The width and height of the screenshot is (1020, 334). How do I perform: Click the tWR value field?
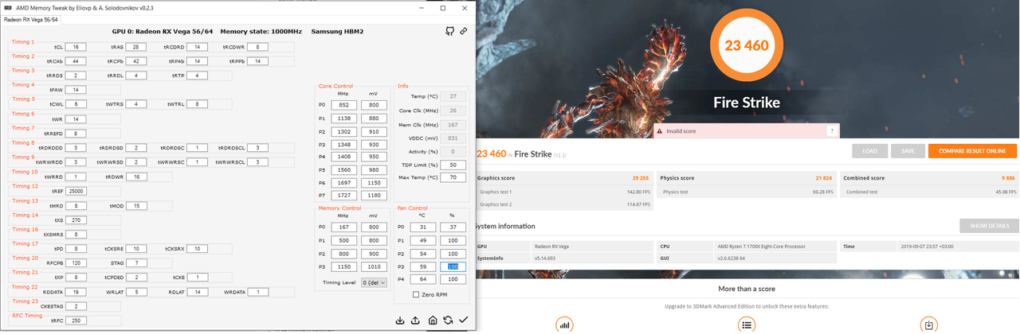pos(76,119)
